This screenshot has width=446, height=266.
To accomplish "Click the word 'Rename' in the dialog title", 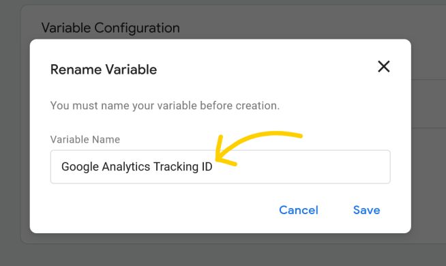I will point(76,70).
